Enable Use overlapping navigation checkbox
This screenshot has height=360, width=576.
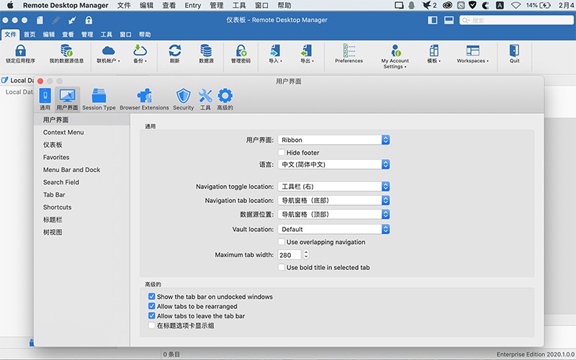point(282,242)
